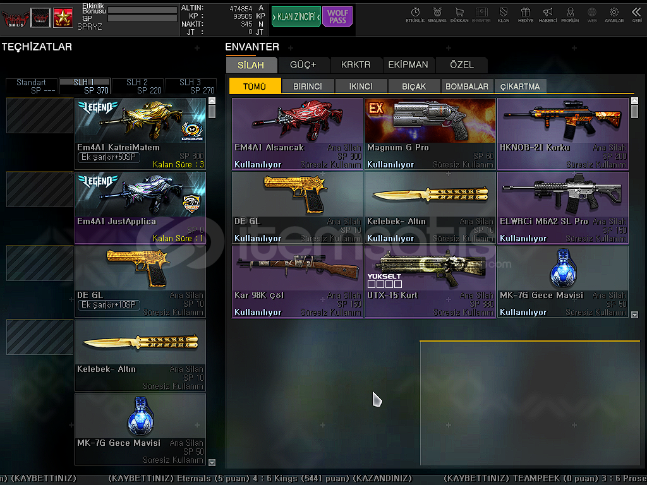Select DE GL pistol in inventory grid

click(298, 208)
